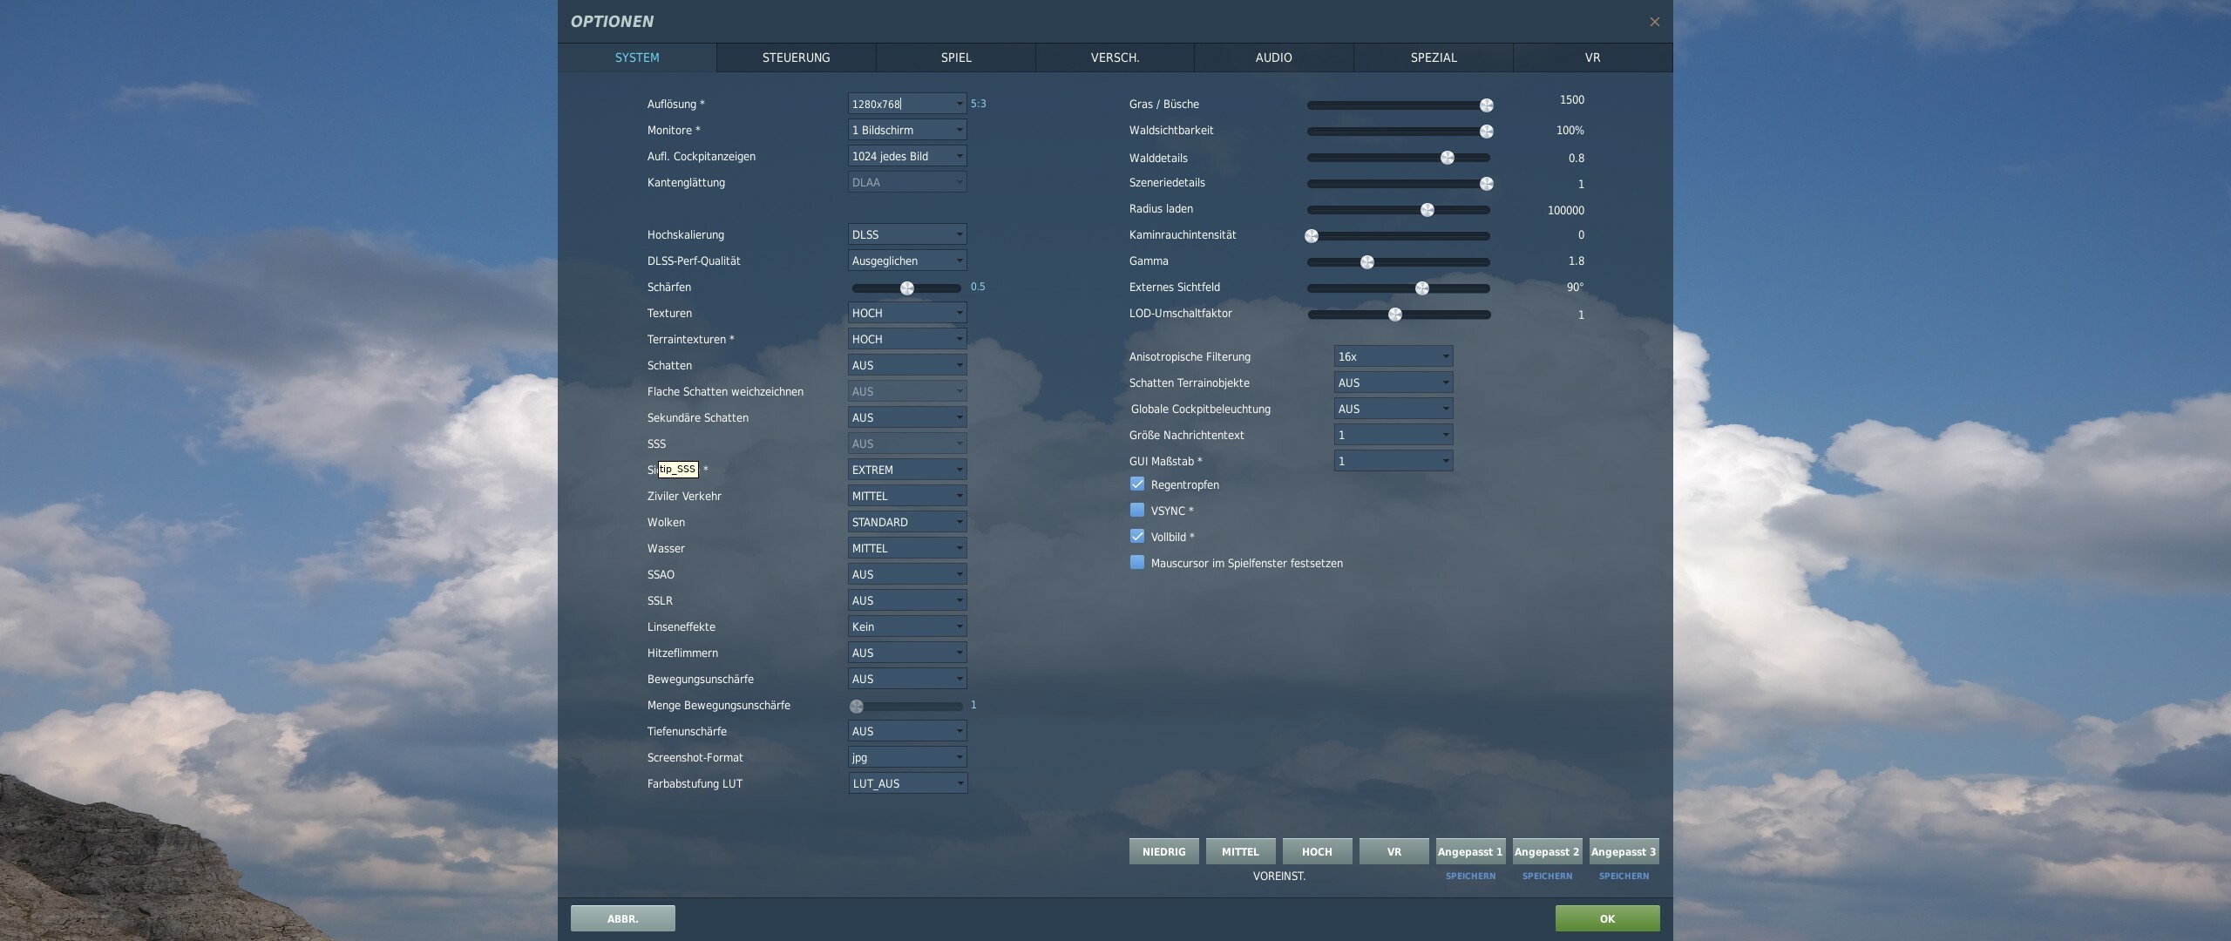The image size is (2231, 941).
Task: Click the Waldsichtbarkeit slider handle
Action: coord(1487,132)
